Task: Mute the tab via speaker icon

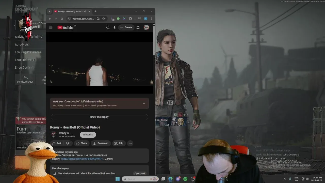Action: click(x=85, y=11)
